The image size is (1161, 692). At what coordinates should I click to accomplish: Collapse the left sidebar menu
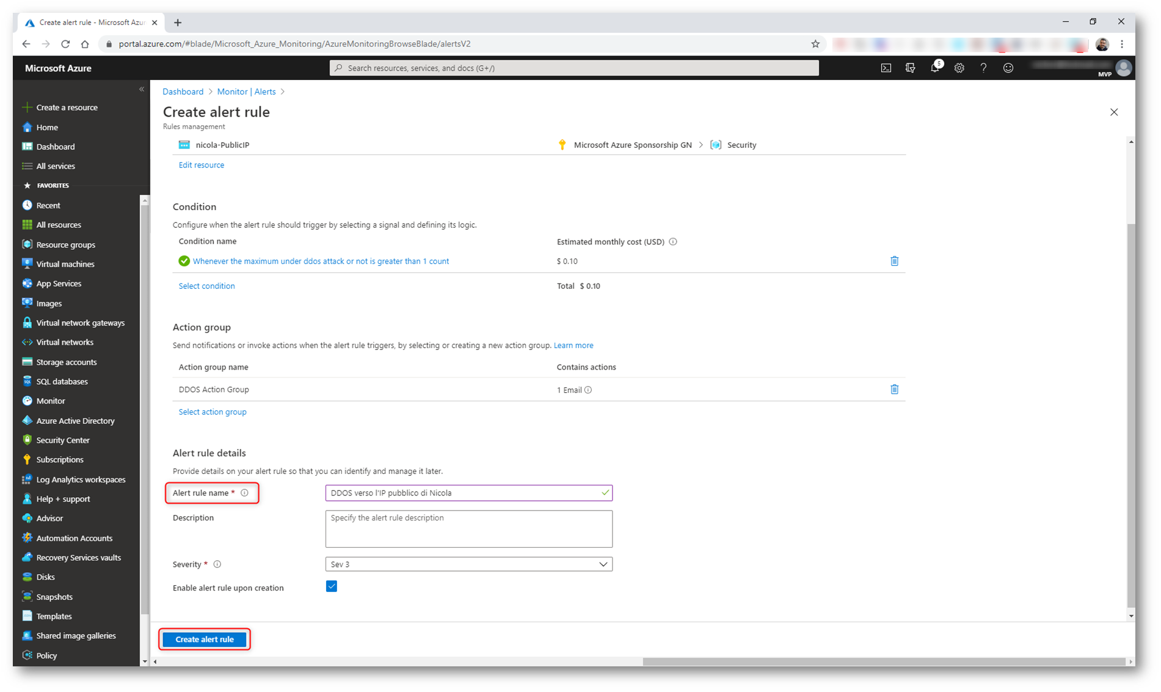tap(142, 89)
